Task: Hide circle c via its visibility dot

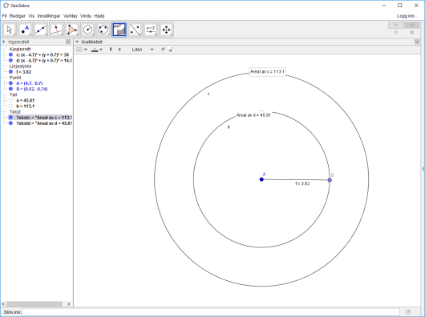Action: point(11,54)
